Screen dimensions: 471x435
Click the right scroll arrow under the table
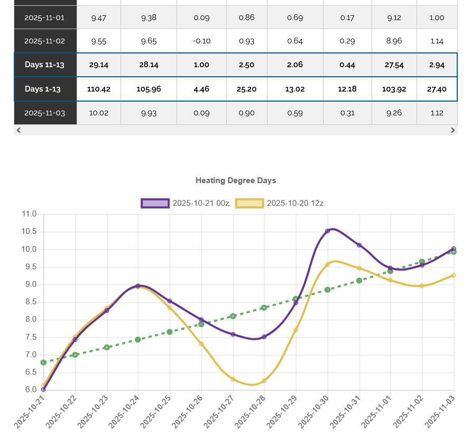[452, 130]
